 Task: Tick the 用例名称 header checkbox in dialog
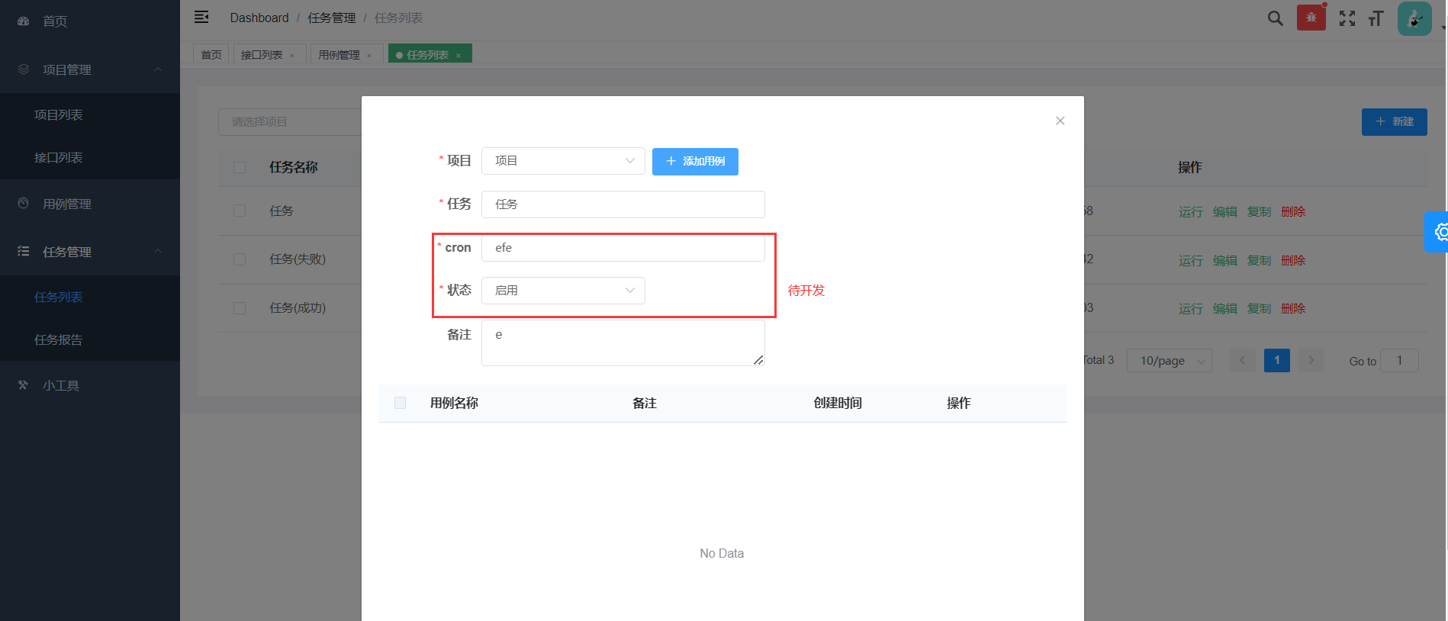click(400, 403)
